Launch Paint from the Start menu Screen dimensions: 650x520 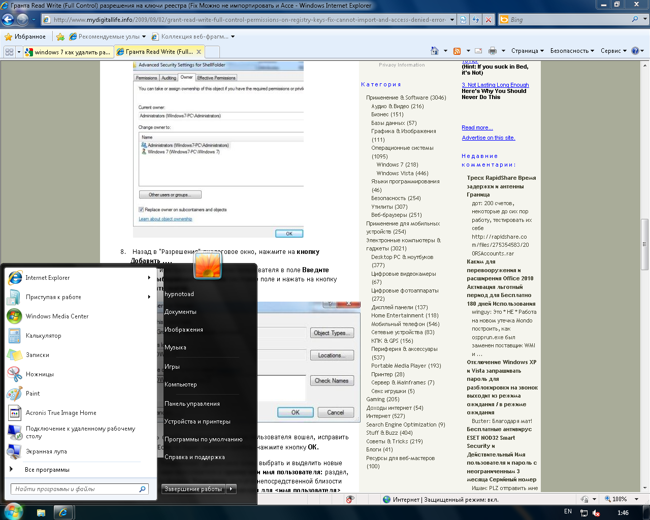point(32,394)
